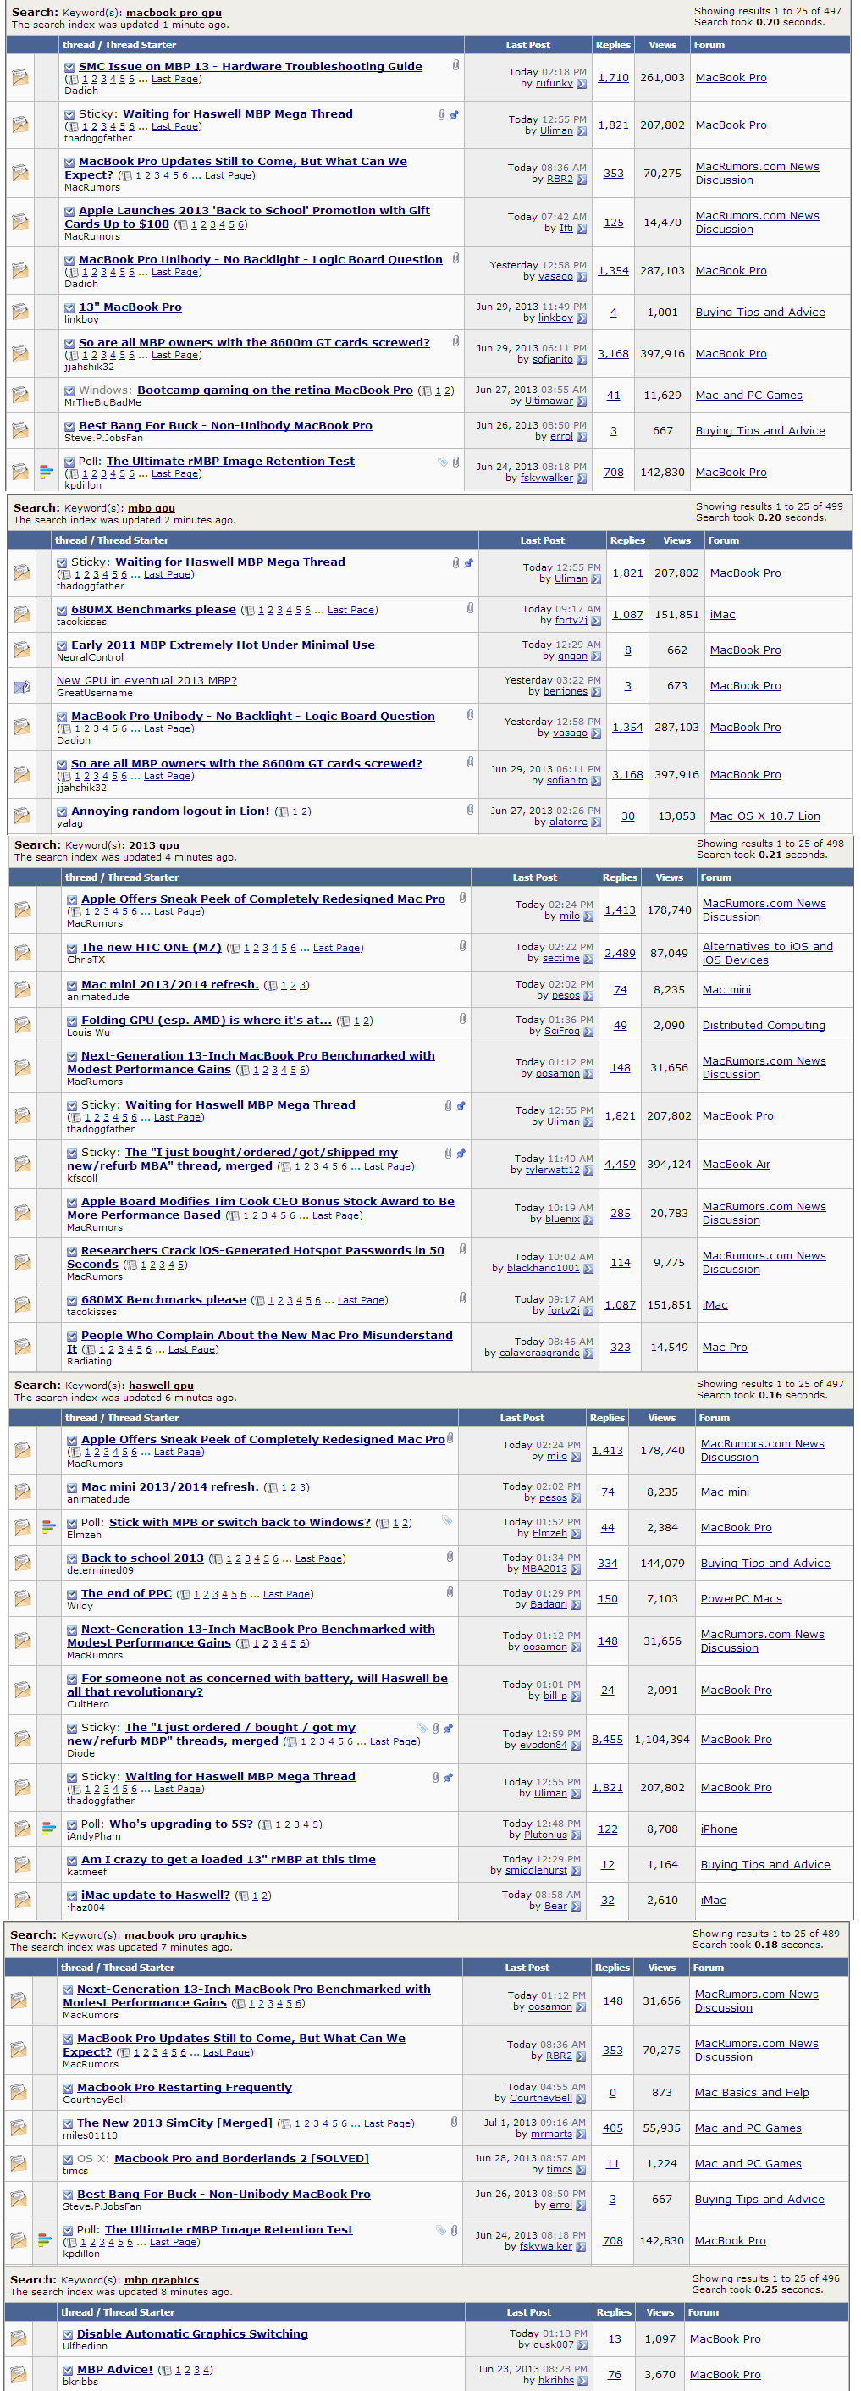861x2391 pixels.
Task: Click the 'haswell gpu' keyword link
Action: [162, 1386]
